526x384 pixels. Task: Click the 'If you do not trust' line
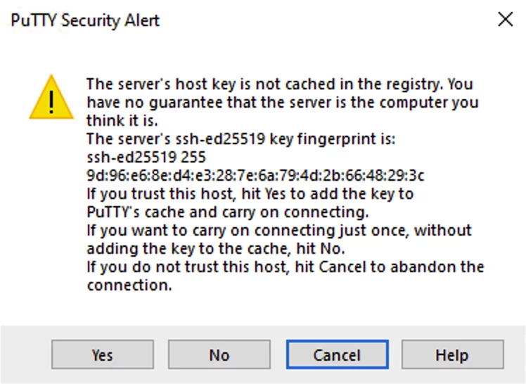pos(286,267)
